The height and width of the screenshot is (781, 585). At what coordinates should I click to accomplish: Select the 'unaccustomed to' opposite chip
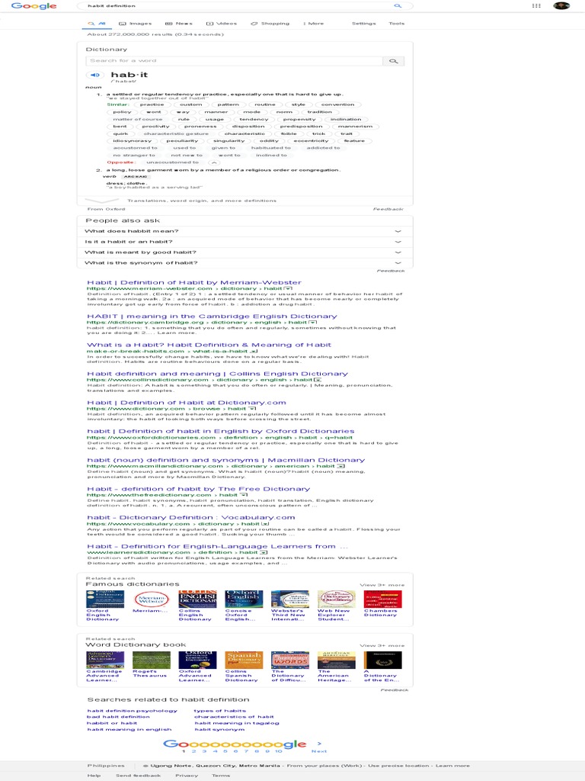(173, 162)
